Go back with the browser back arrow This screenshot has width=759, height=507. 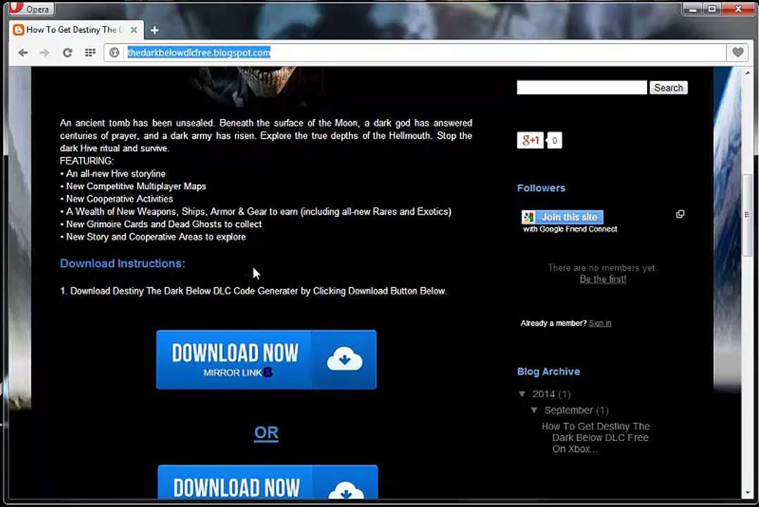click(23, 53)
